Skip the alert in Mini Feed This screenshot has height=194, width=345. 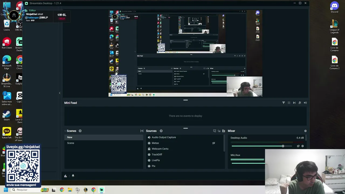[294, 103]
